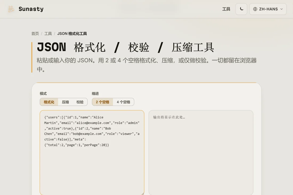Click the globe language icon

click(x=255, y=9)
